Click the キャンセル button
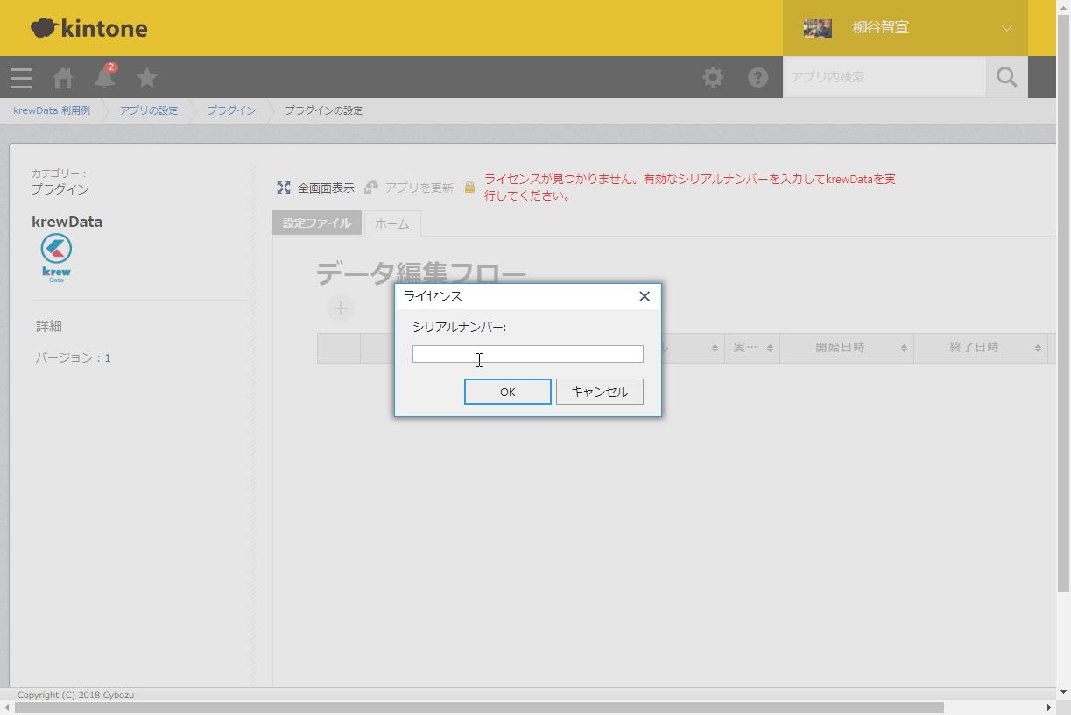Viewport: 1071px width, 715px height. [x=599, y=392]
